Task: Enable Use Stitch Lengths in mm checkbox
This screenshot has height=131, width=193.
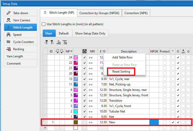Action: click(x=44, y=24)
